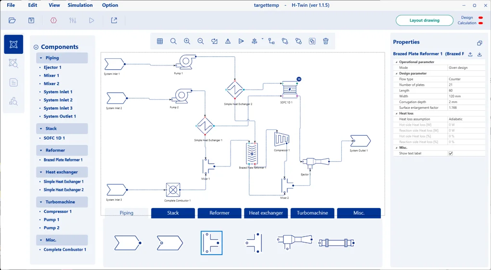Click the simulation settings sliders icon
491x270 pixels.
(73, 20)
